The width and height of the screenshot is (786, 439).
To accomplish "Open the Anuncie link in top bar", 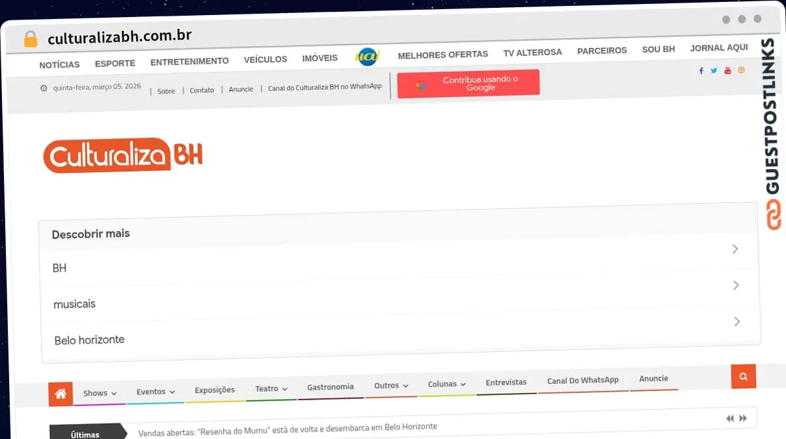I will click(x=241, y=89).
